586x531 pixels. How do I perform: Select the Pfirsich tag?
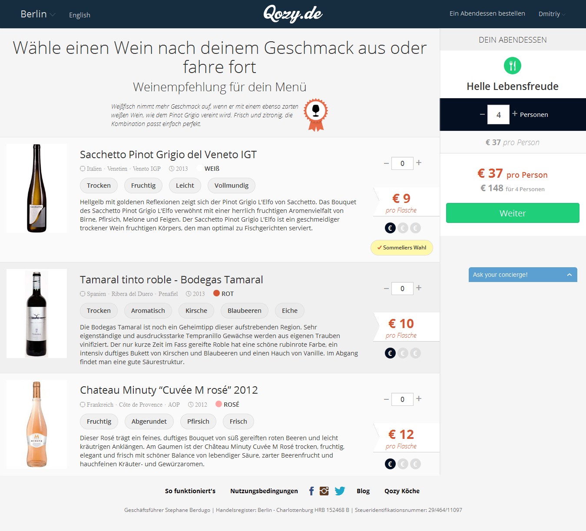point(198,421)
